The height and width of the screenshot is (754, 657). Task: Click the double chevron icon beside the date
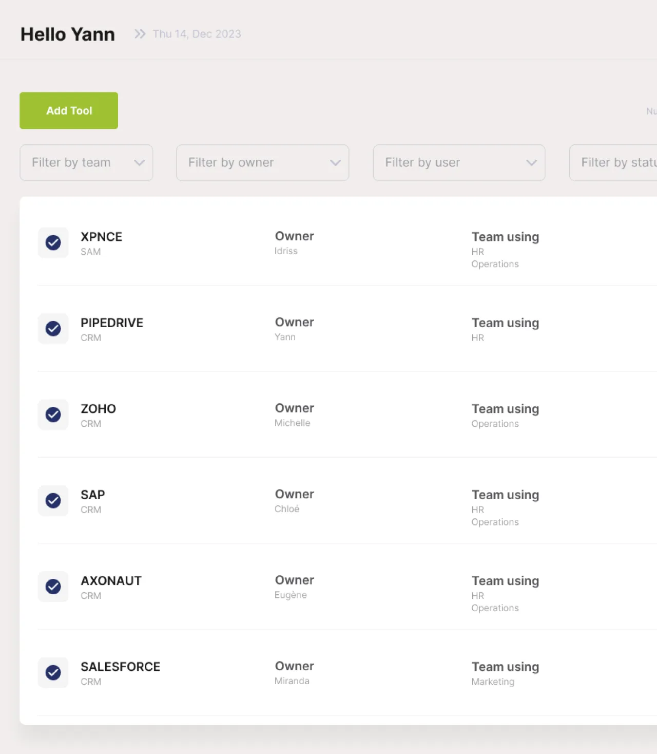click(140, 34)
